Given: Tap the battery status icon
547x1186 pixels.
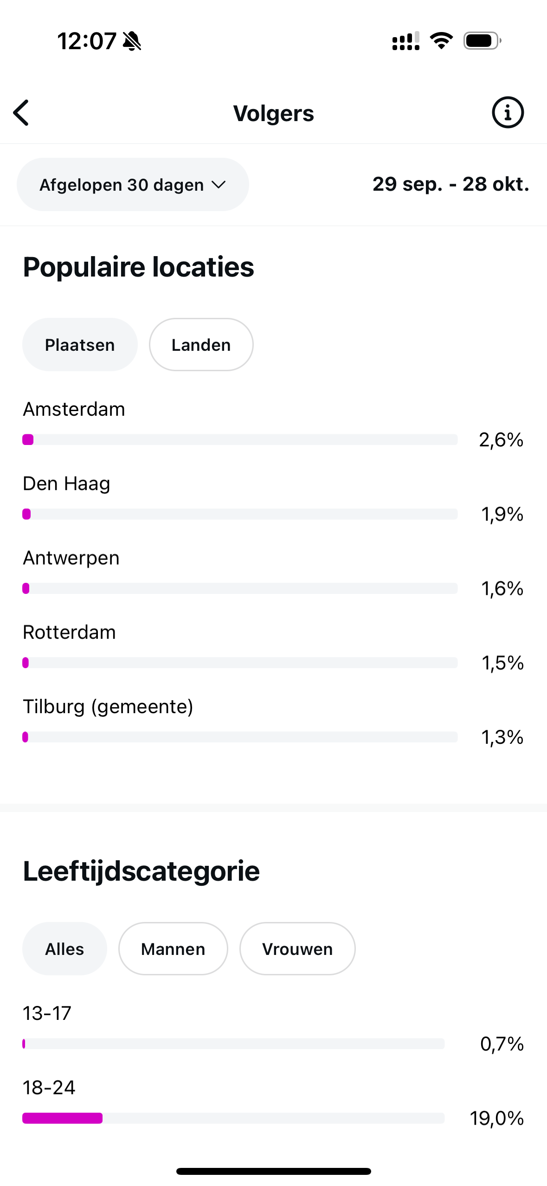Looking at the screenshot, I should pos(482,41).
